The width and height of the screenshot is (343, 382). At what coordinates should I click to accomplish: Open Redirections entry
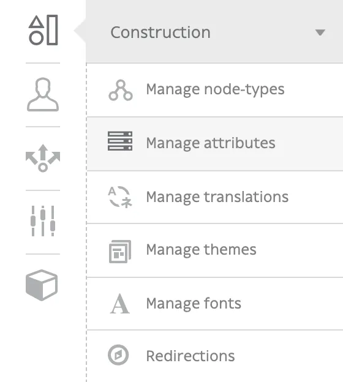click(x=215, y=356)
